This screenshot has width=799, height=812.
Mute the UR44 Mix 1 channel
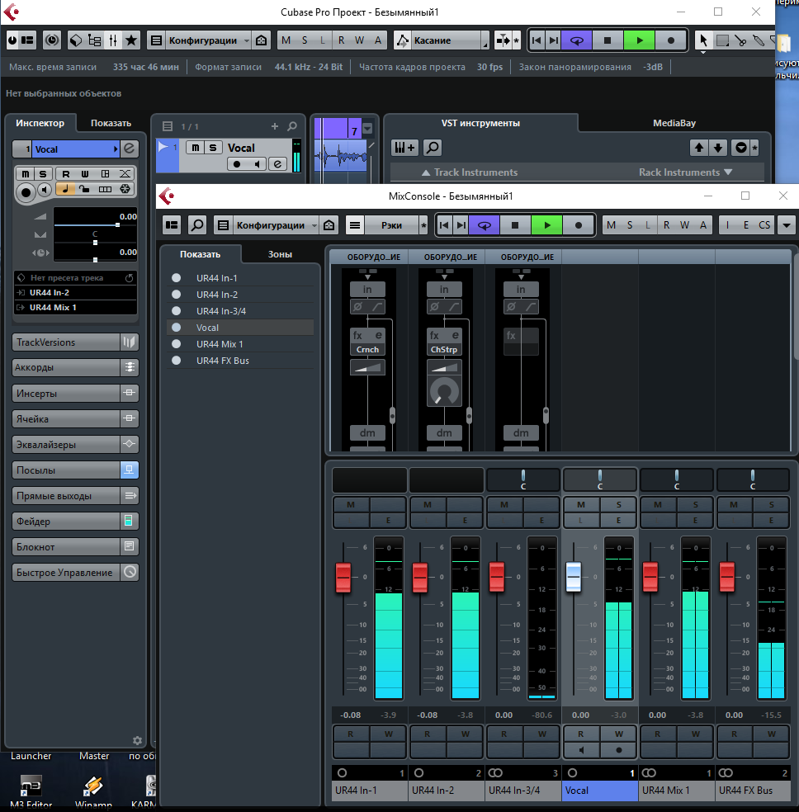[x=658, y=505]
